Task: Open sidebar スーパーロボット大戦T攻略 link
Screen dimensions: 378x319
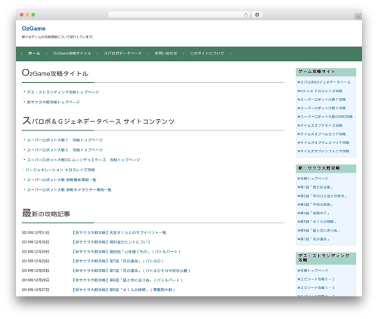Action: [321, 100]
